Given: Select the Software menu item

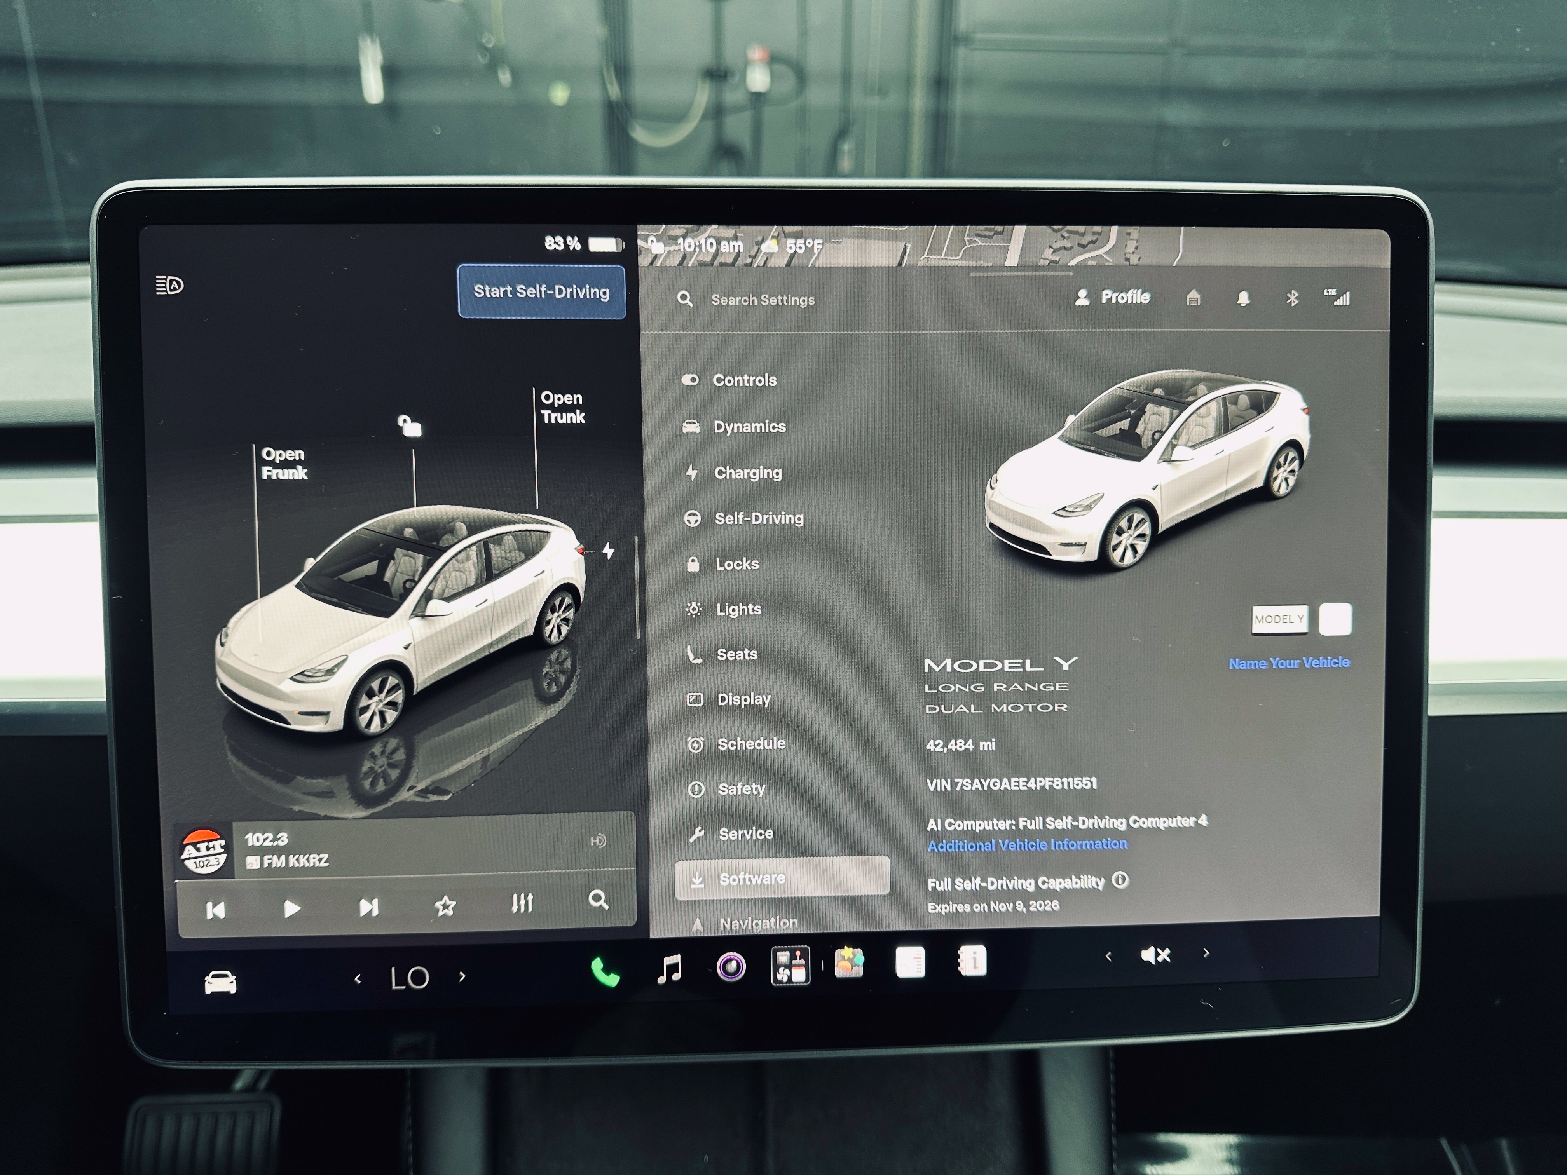Looking at the screenshot, I should click(x=782, y=878).
